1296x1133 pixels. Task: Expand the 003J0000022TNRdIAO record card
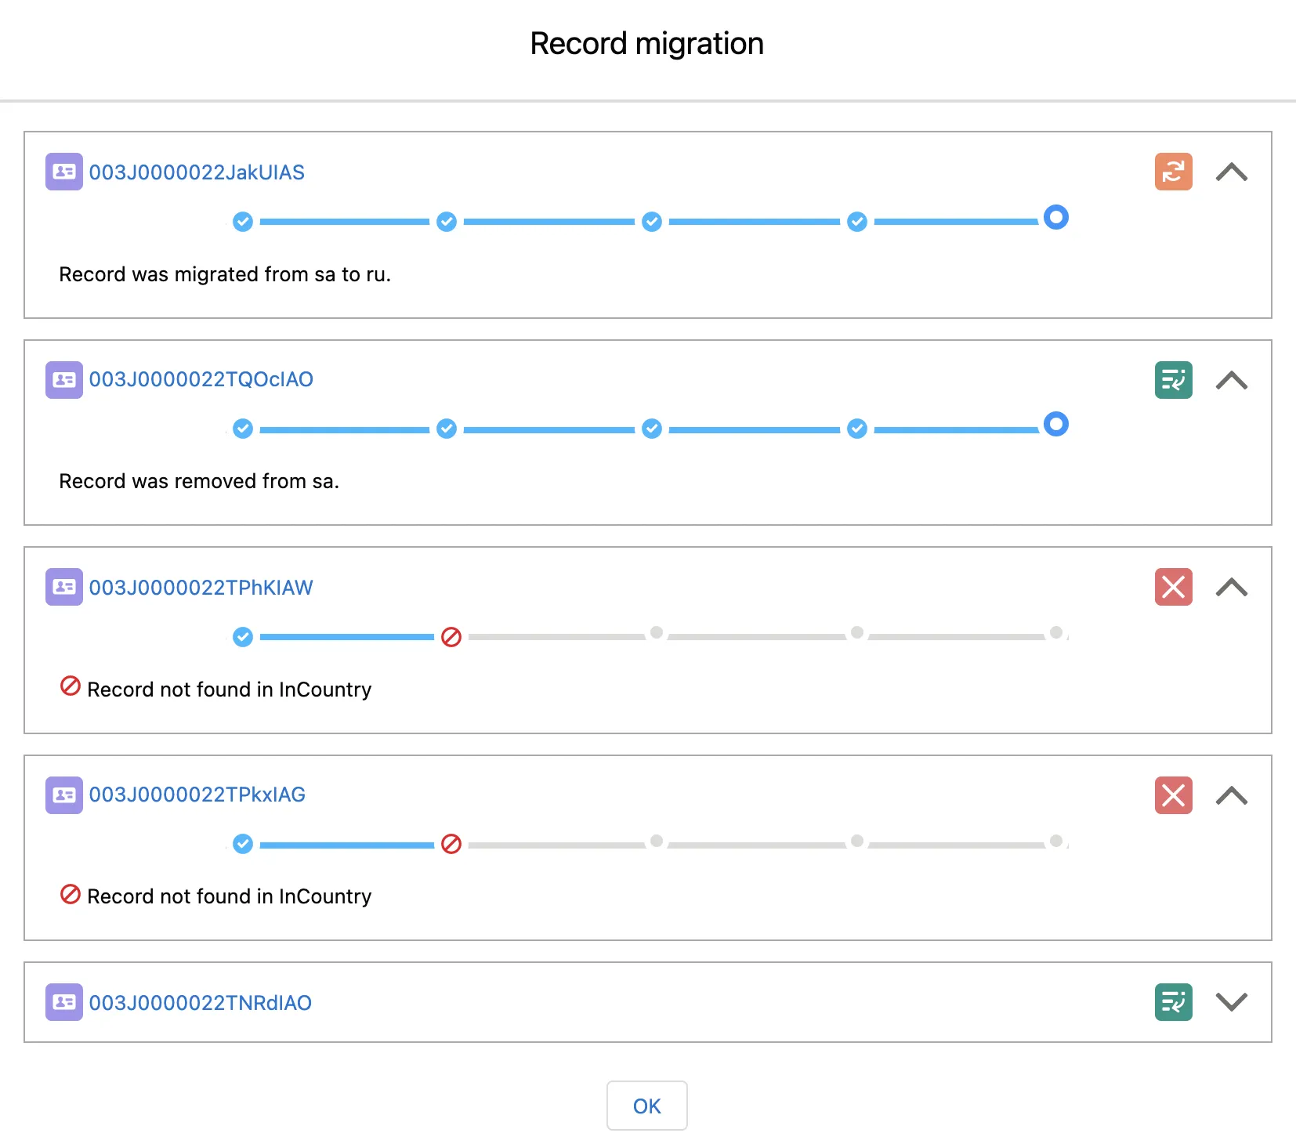click(x=1232, y=1001)
